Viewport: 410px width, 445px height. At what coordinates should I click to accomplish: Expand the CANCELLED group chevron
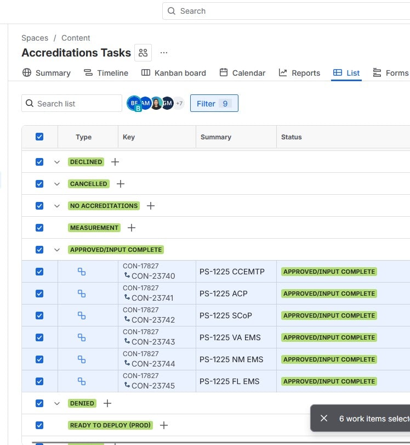tap(56, 184)
